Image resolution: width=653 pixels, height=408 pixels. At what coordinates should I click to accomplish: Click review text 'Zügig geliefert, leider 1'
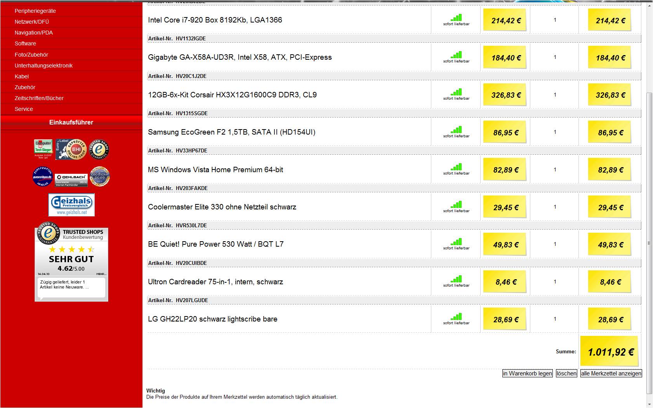tap(63, 282)
